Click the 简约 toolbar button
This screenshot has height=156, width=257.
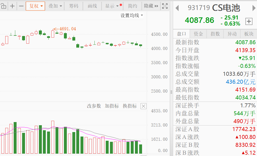pyautogui.click(x=132, y=6)
